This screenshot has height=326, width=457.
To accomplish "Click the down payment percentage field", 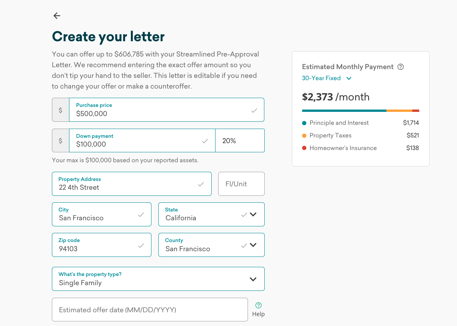I will (x=240, y=141).
